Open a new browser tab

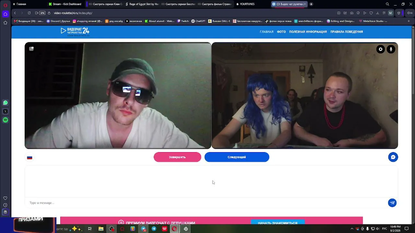311,4
